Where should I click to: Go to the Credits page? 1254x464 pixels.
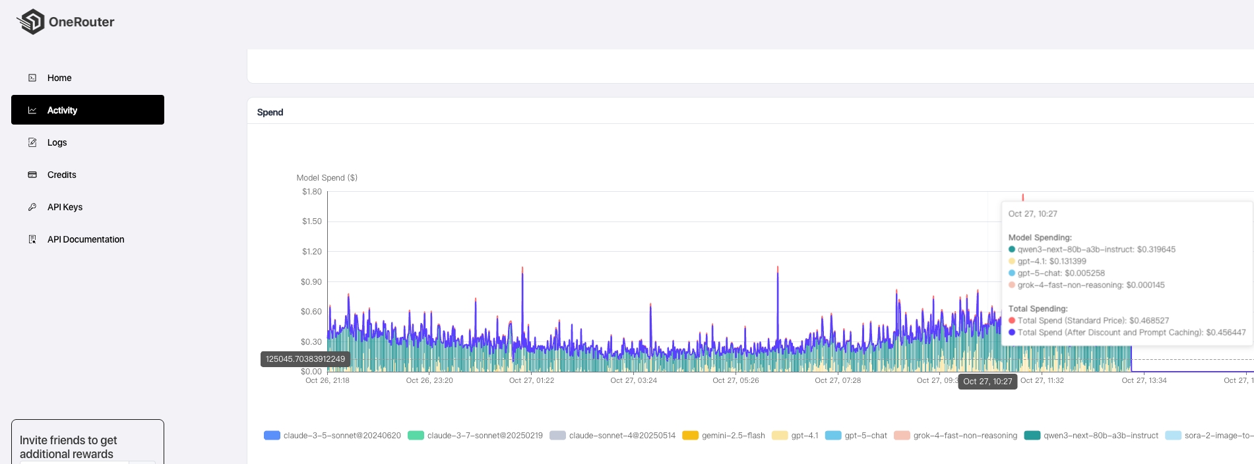tap(62, 175)
